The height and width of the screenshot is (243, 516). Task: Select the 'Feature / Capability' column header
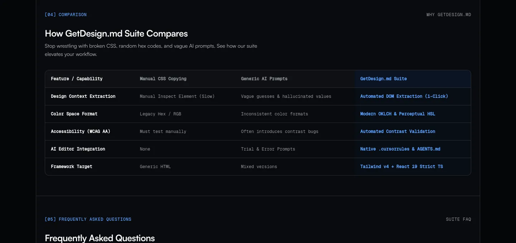pos(77,79)
